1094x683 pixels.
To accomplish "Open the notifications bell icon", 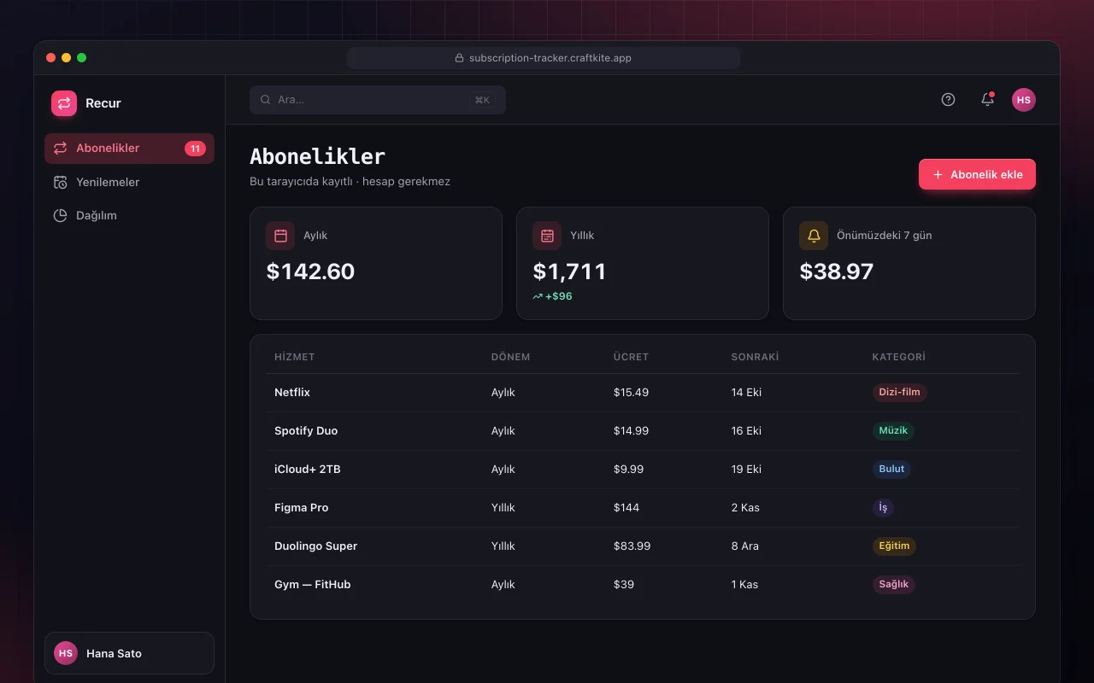I will [x=987, y=99].
